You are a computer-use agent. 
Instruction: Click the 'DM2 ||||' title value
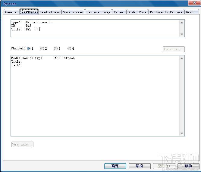pyautogui.click(x=33, y=29)
